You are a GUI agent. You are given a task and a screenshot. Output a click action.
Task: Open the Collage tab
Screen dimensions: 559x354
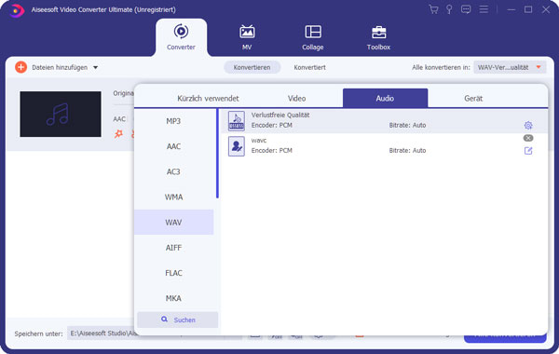pos(313,37)
